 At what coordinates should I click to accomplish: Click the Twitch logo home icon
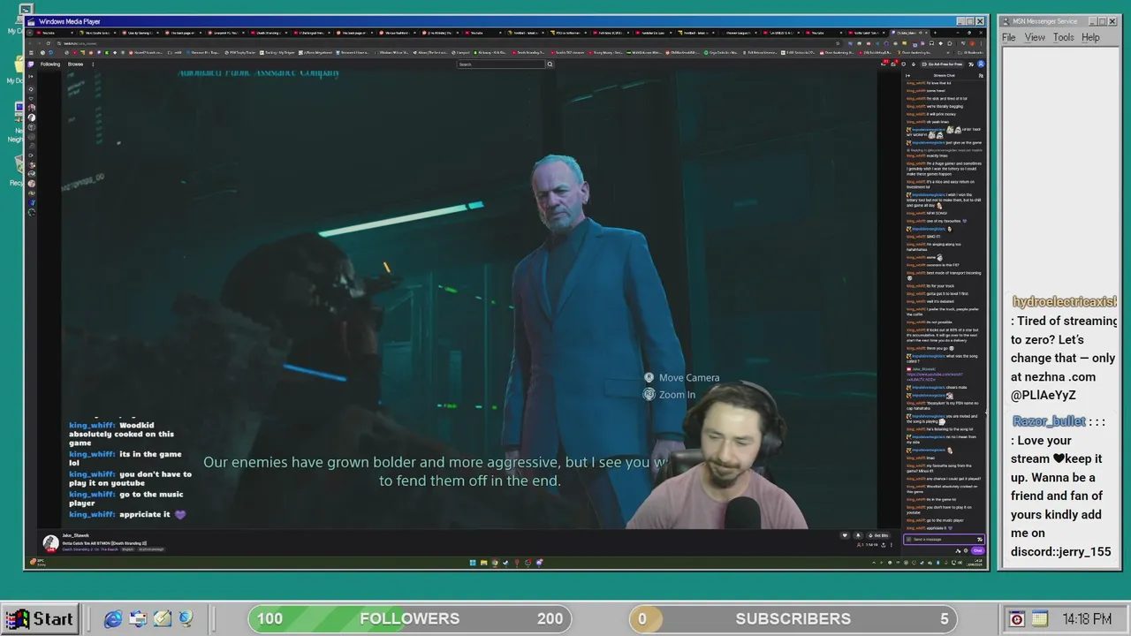coord(30,64)
